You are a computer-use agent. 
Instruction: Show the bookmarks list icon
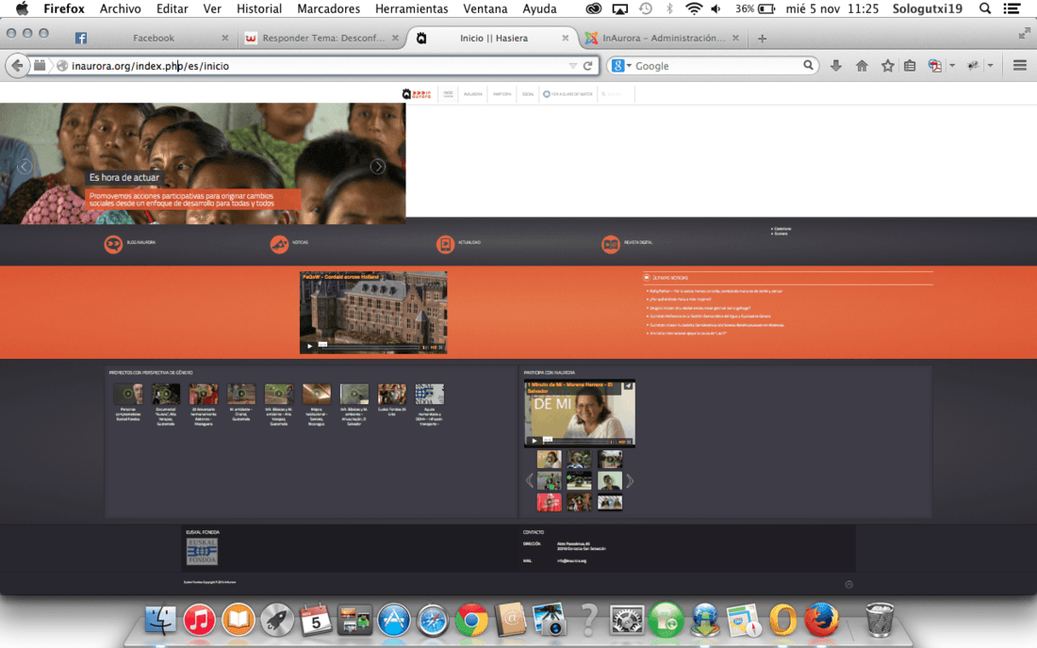coord(910,65)
